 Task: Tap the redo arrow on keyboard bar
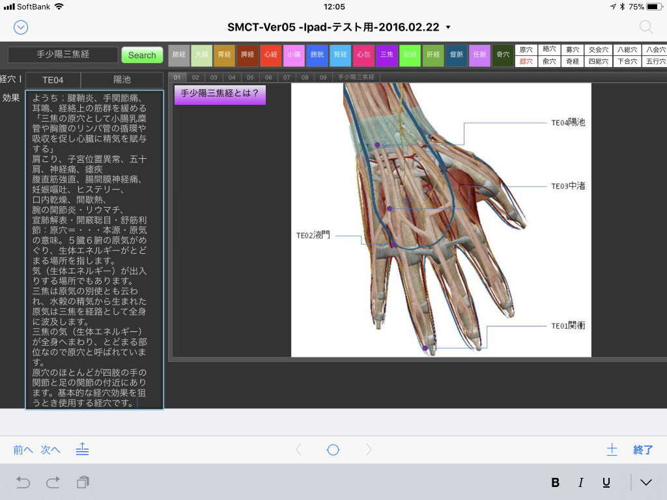pyautogui.click(x=53, y=482)
